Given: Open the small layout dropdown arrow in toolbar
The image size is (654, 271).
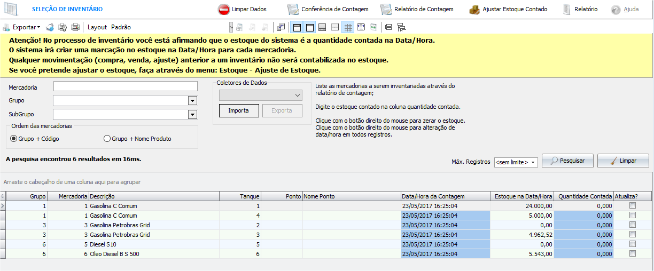Looking at the screenshot, I should [231, 27].
